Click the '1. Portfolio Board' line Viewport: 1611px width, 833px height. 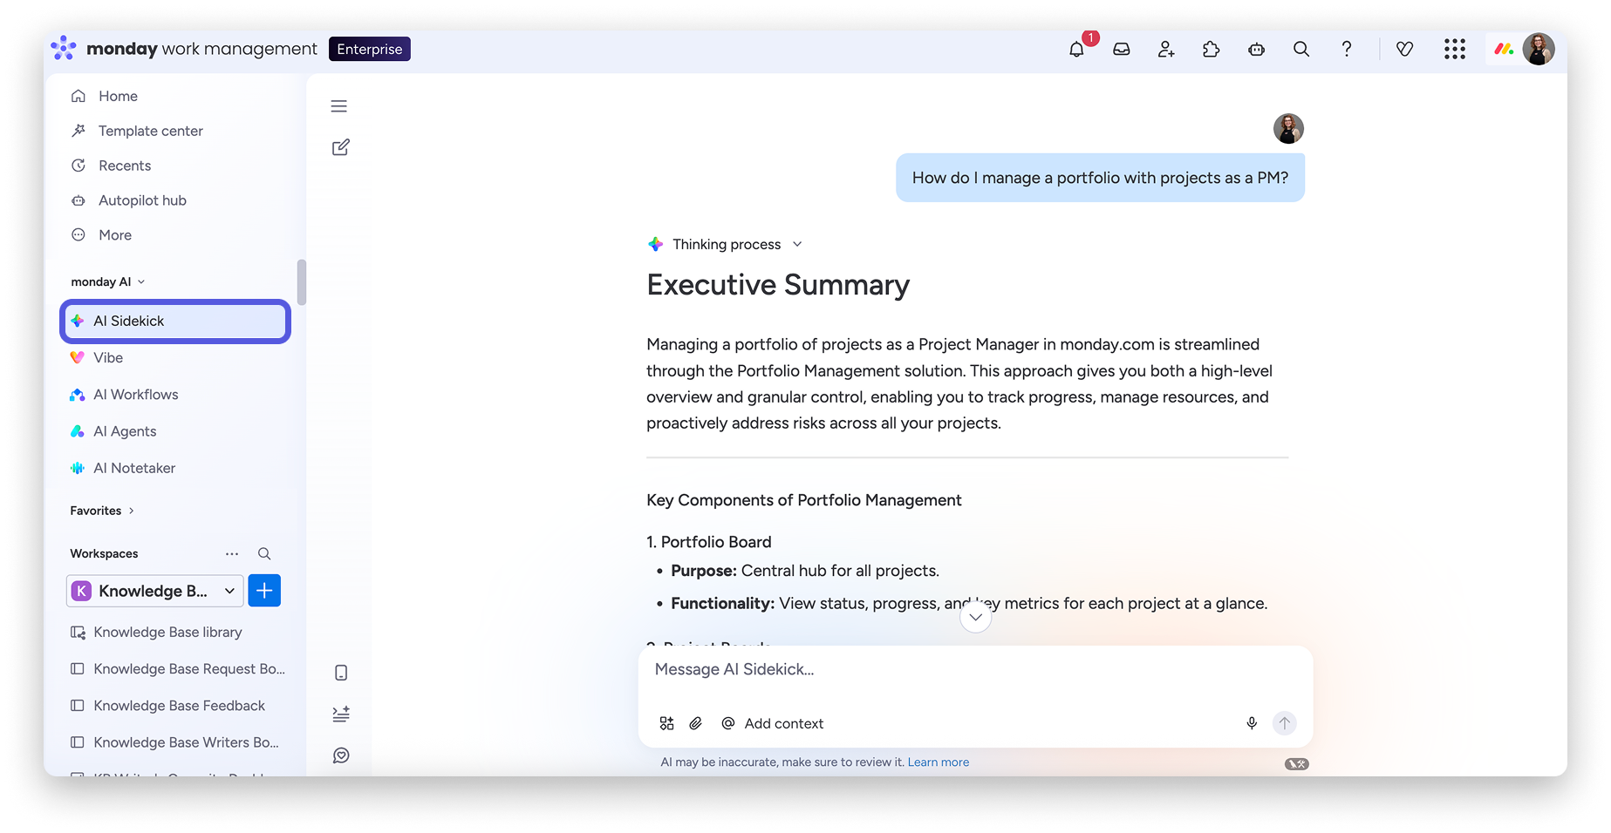709,542
